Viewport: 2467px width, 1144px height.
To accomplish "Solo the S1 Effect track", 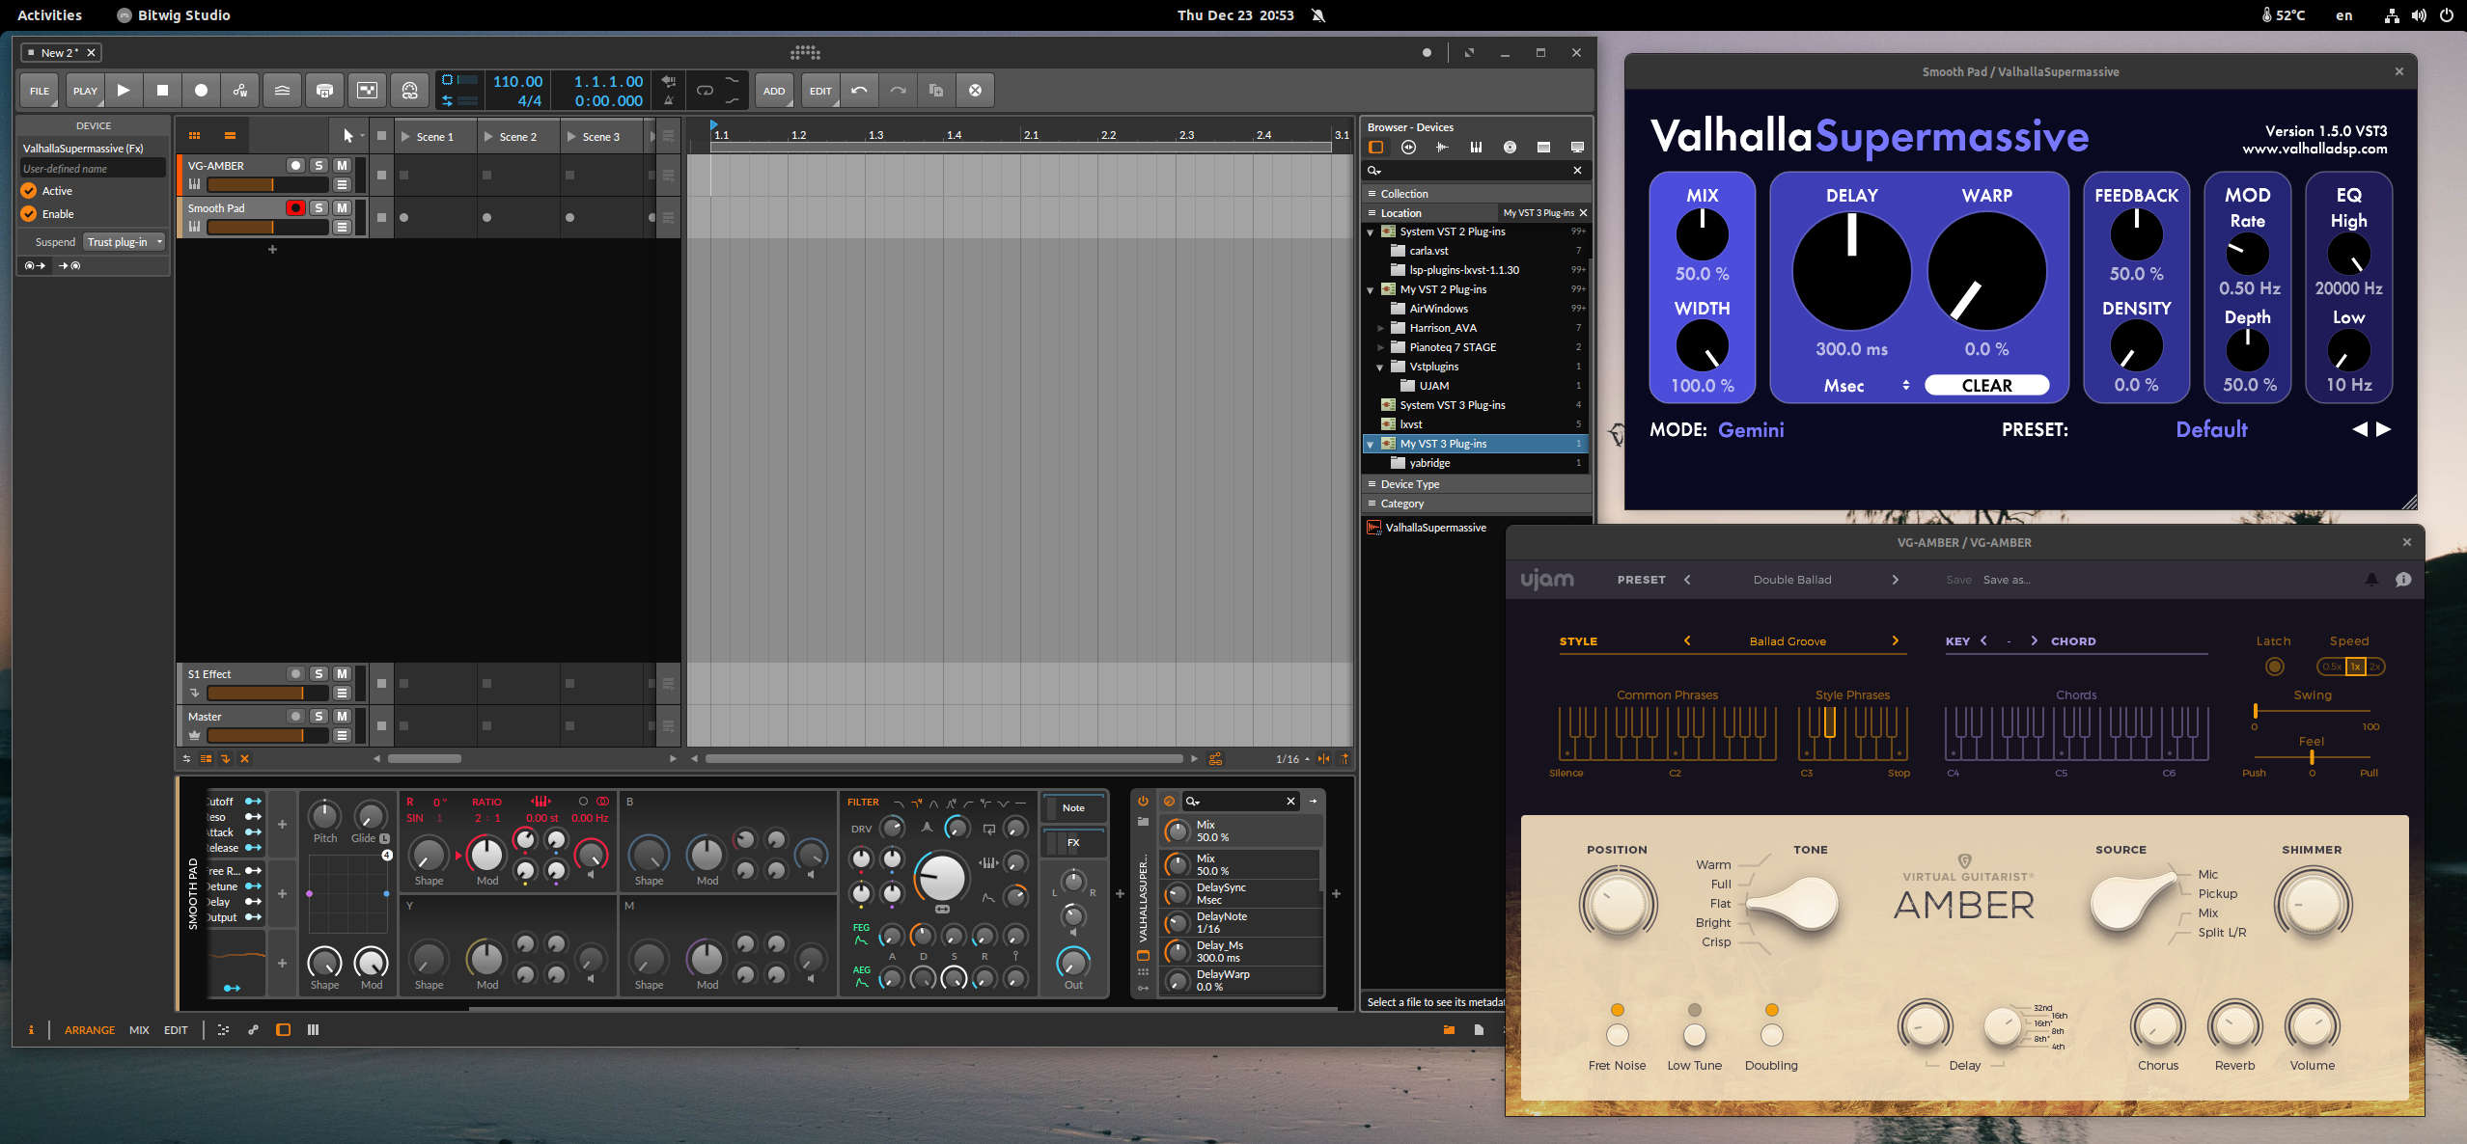I will 319,674.
